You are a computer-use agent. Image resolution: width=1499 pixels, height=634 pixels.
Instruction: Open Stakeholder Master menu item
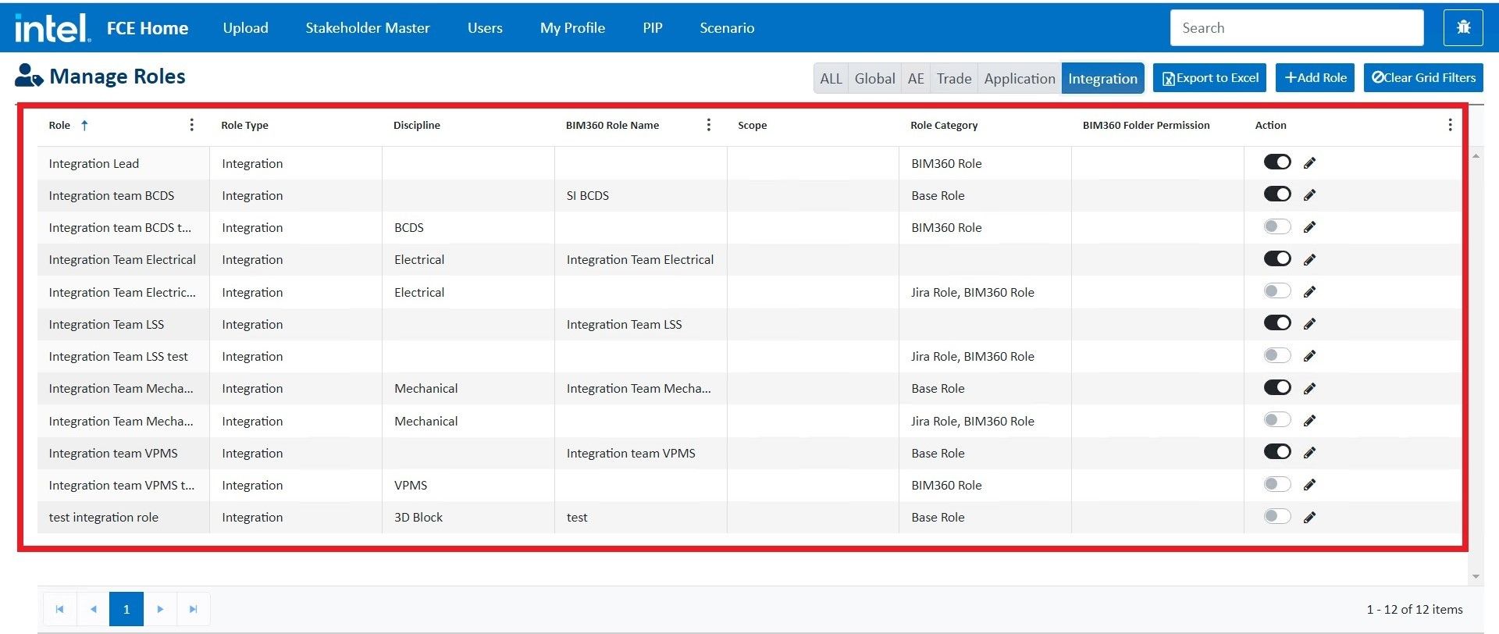point(367,28)
